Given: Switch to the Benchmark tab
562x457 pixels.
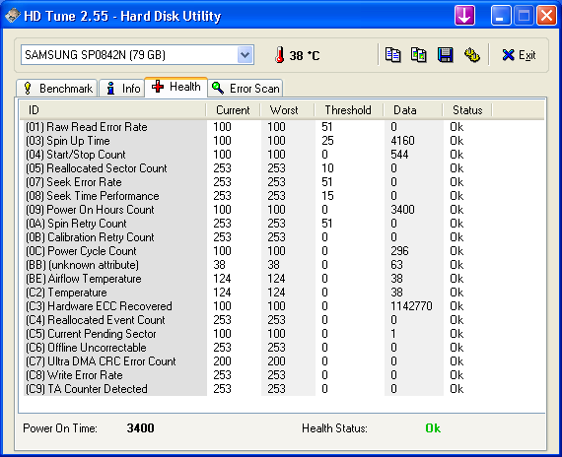Looking at the screenshot, I should point(56,88).
